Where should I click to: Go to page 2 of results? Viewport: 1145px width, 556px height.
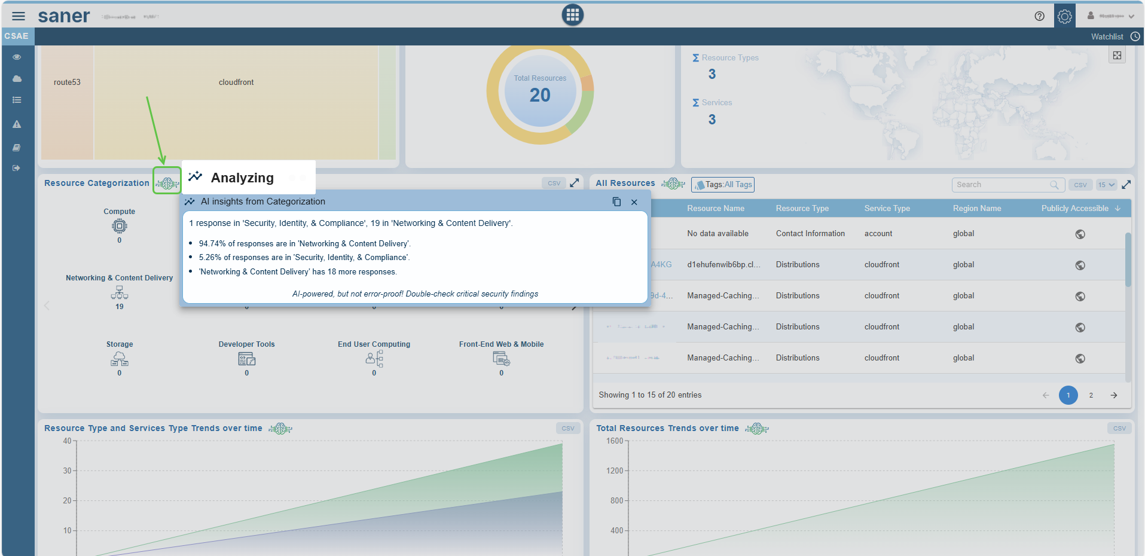tap(1091, 395)
